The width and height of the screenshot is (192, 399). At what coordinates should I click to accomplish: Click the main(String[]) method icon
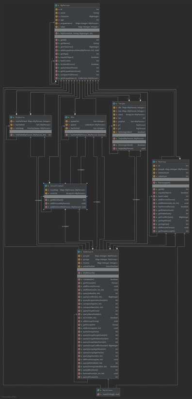pos(98,394)
